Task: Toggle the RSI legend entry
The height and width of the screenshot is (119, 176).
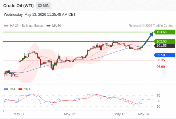Action: pyautogui.click(x=10, y=89)
